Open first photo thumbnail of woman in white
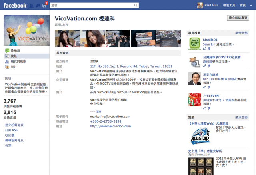 [67, 38]
